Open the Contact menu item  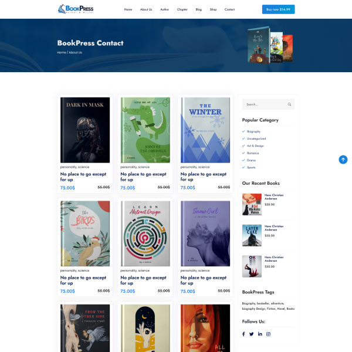click(x=229, y=9)
